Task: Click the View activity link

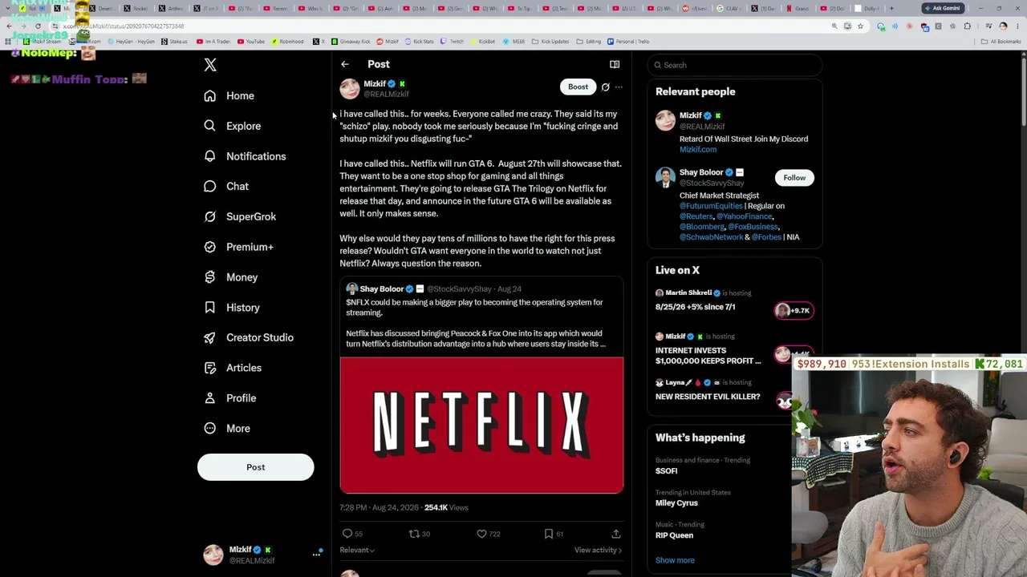Action: [598, 550]
